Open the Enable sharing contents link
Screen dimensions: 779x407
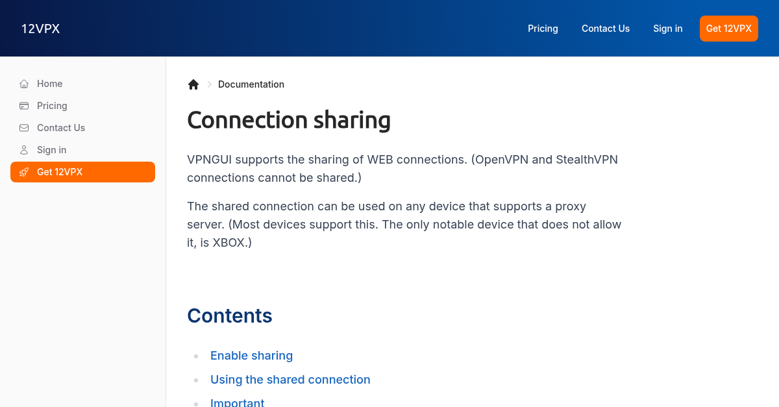tap(251, 356)
